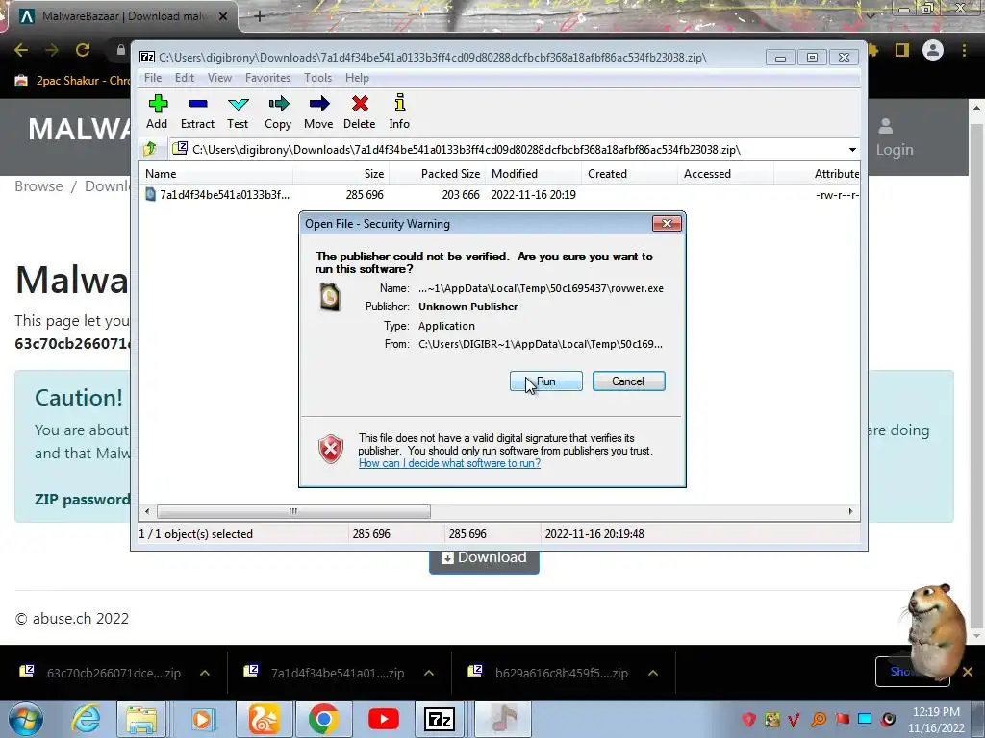Open YouTube taskbar icon
The height and width of the screenshot is (738, 985).
(383, 719)
